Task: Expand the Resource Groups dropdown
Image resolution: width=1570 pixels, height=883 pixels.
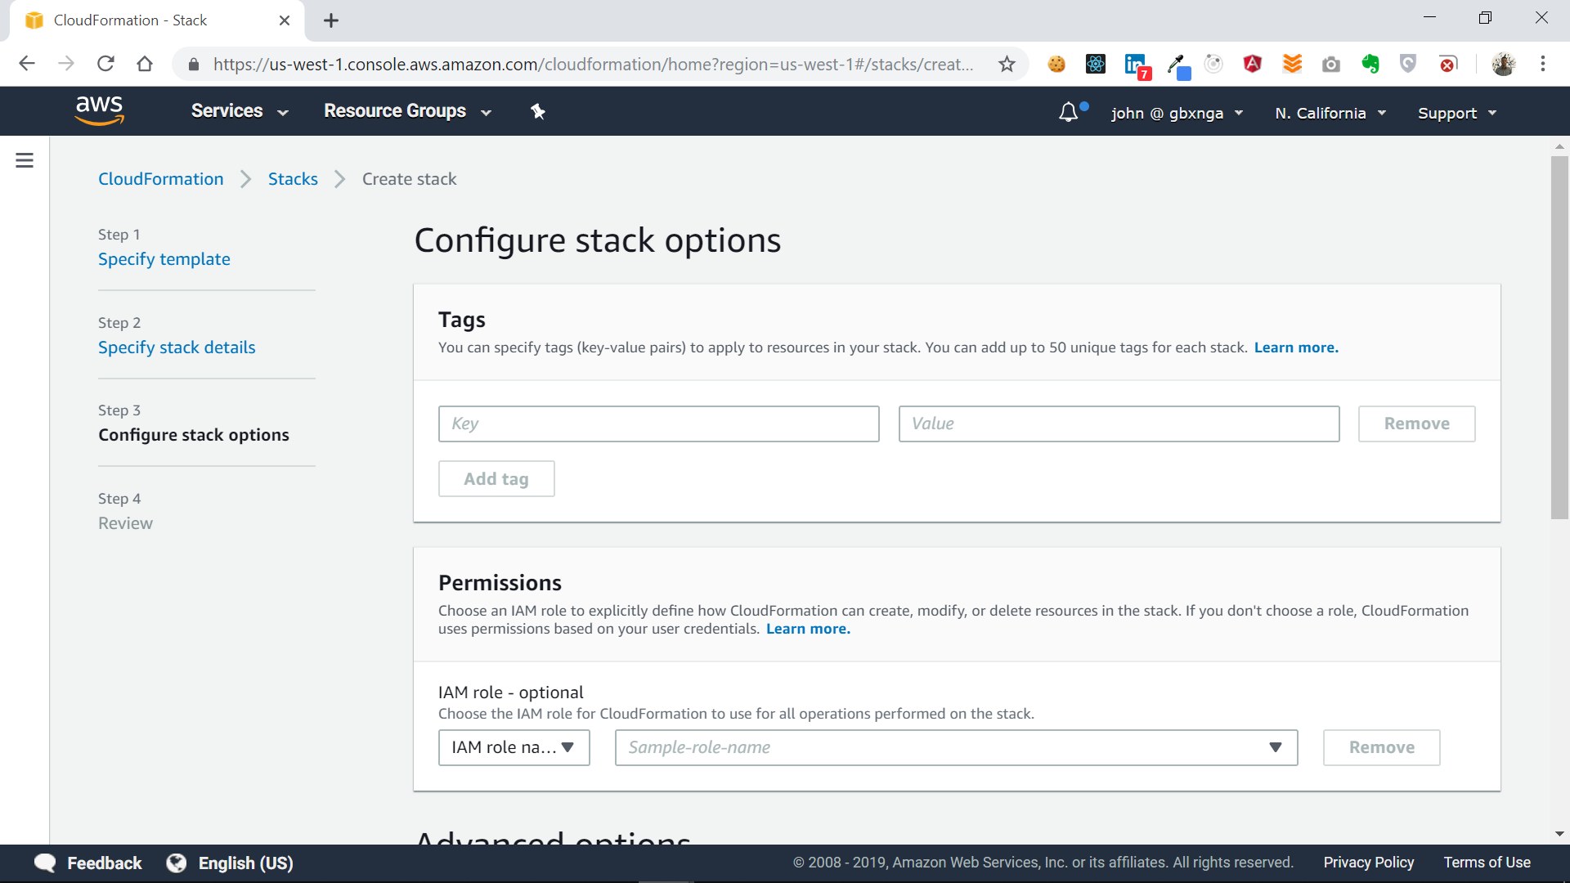Action: click(407, 111)
